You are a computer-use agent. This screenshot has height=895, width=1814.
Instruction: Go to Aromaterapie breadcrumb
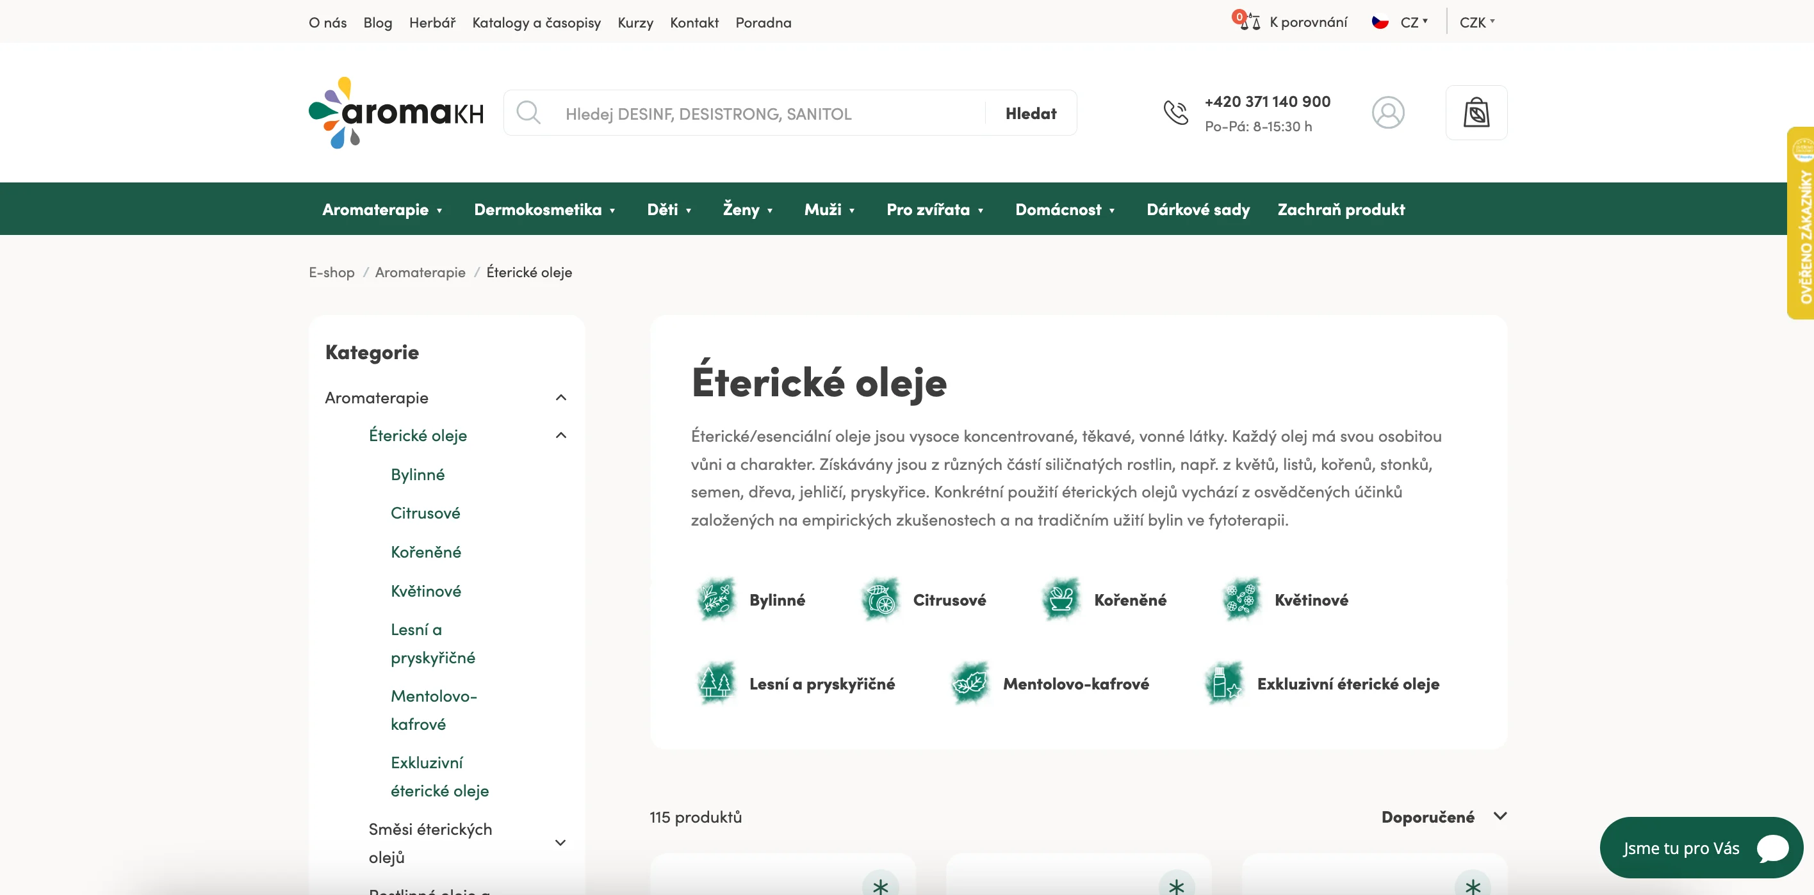tap(420, 272)
